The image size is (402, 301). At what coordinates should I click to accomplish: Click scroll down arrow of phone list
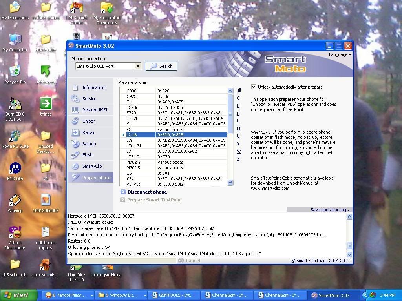tap(230, 183)
